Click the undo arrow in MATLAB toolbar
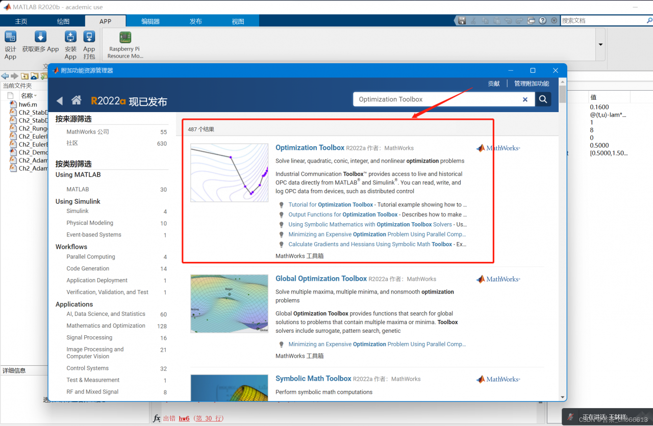 tap(508, 20)
